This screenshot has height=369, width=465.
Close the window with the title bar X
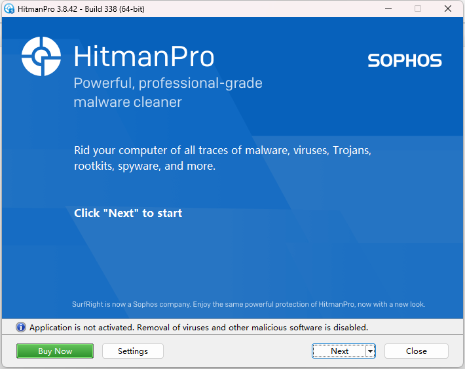448,9
